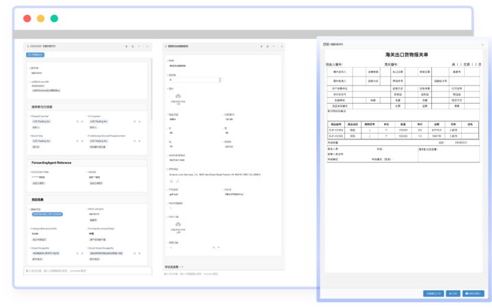Click the green window control dot
492x308 pixels.
click(54, 18)
